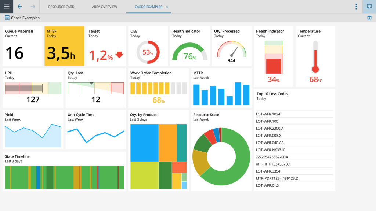
Task: Switch to the Resource Card tab
Action: (x=61, y=7)
